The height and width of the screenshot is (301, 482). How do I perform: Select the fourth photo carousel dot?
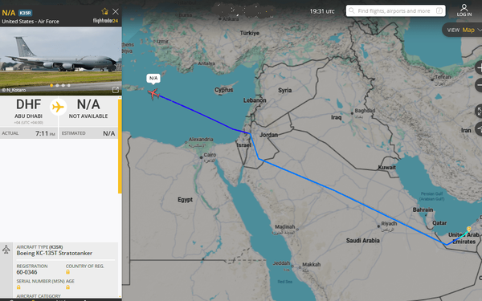tap(69, 85)
